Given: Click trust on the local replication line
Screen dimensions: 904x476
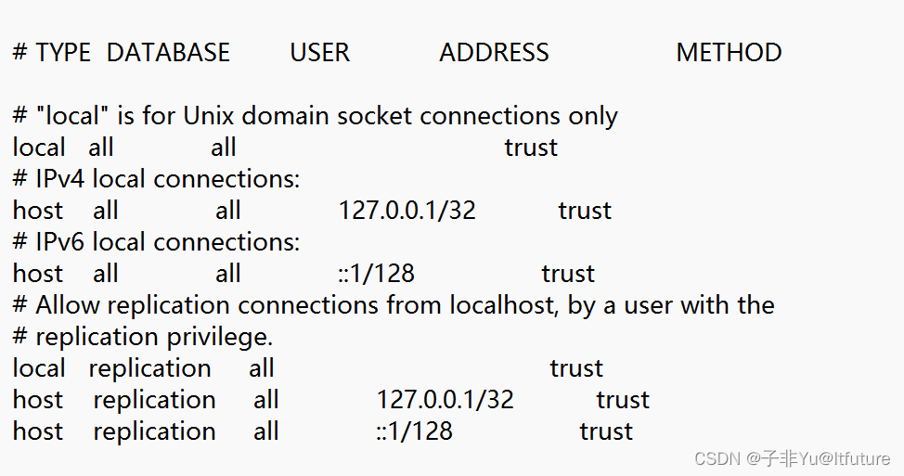Looking at the screenshot, I should point(576,368).
